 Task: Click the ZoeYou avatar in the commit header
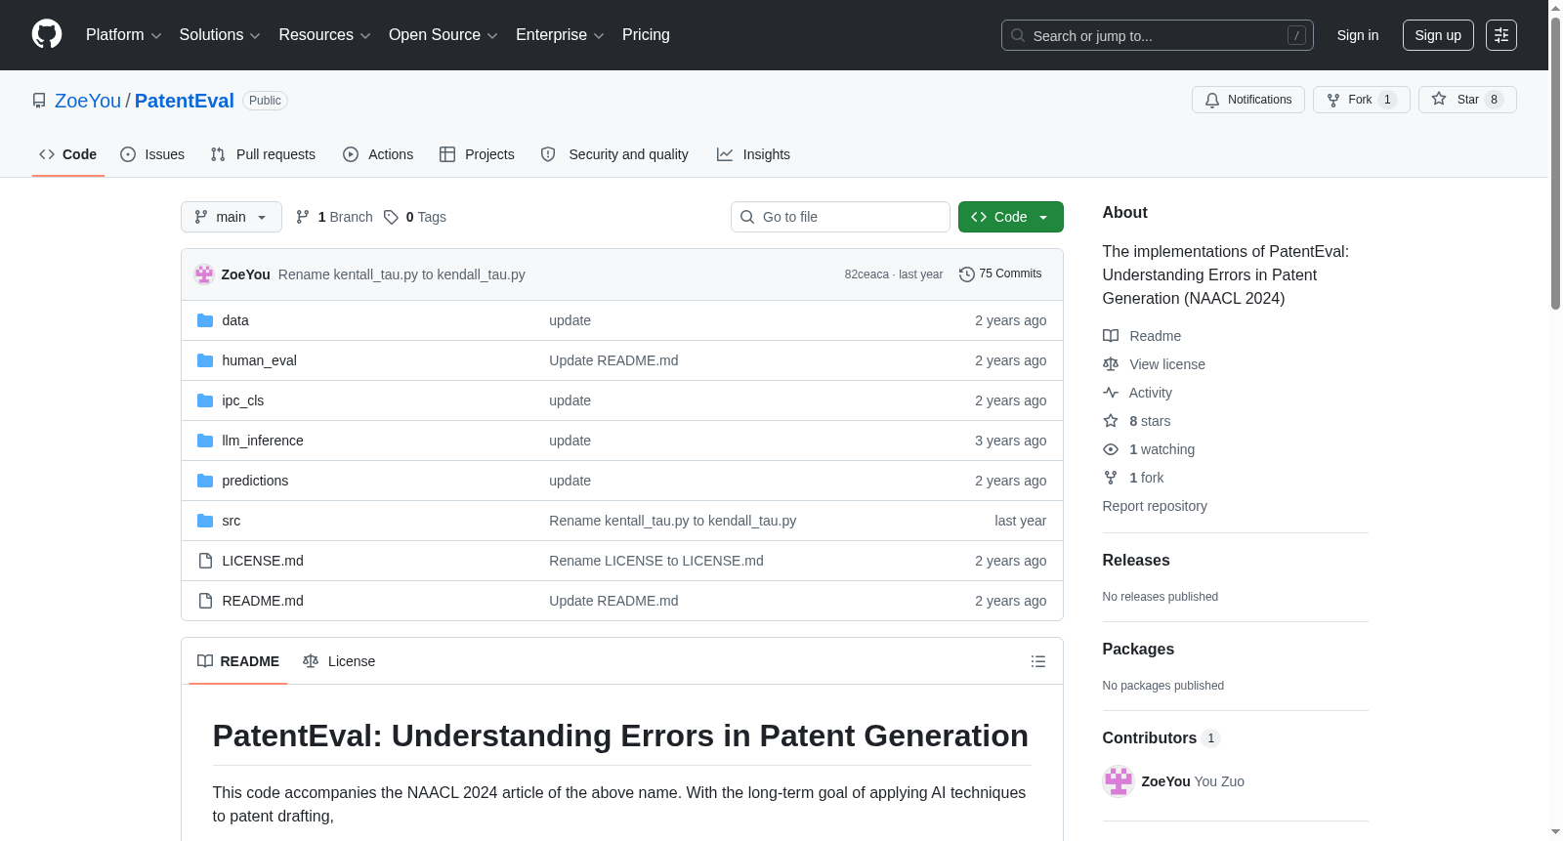click(x=204, y=274)
